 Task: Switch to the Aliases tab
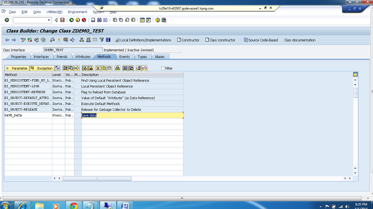159,57
